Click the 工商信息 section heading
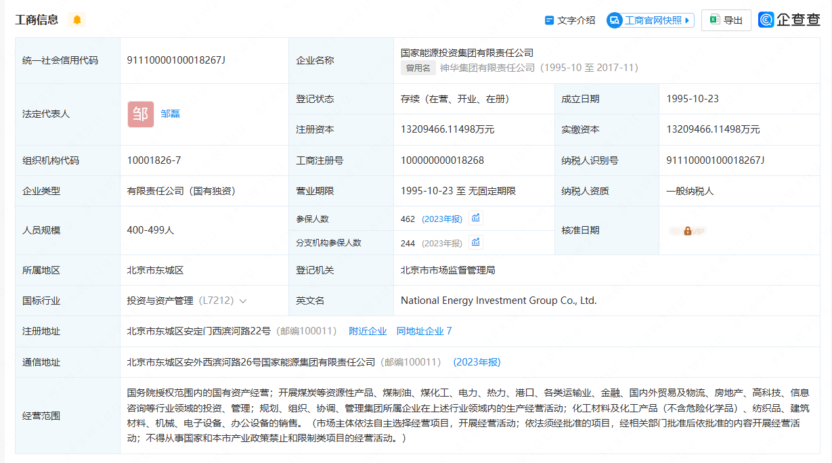This screenshot has width=832, height=463. click(x=37, y=20)
